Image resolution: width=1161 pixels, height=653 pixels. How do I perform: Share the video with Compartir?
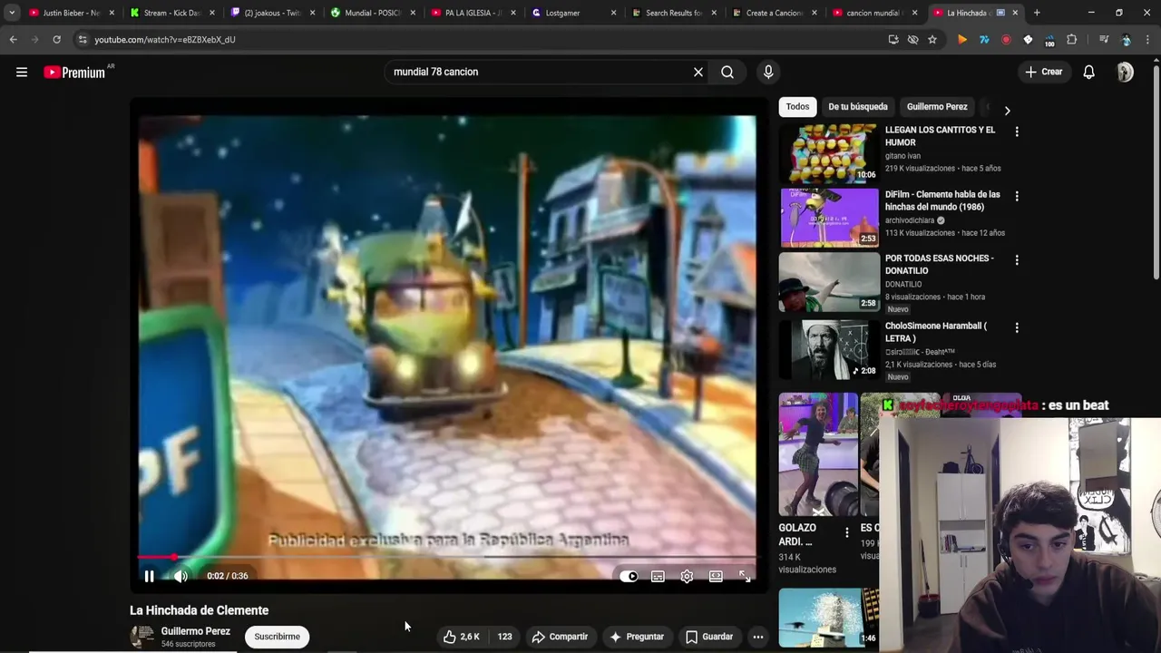(560, 637)
